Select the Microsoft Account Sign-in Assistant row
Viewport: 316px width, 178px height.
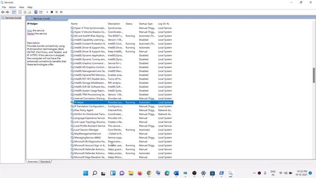click(122, 145)
